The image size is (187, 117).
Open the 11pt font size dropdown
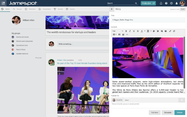coord(117,31)
